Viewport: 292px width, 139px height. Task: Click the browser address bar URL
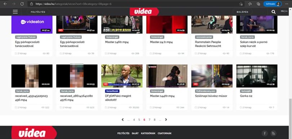point(74,4)
